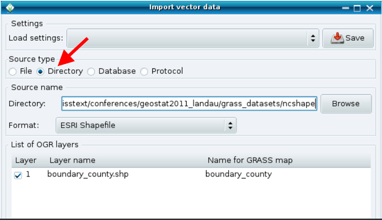Viewport: 382px width, 220px height.
Task: Uncheck the boundary_county.shp layer checkbox
Action: [18, 175]
